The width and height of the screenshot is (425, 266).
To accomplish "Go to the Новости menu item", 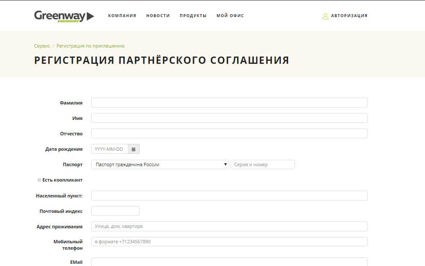I will 158,16.
